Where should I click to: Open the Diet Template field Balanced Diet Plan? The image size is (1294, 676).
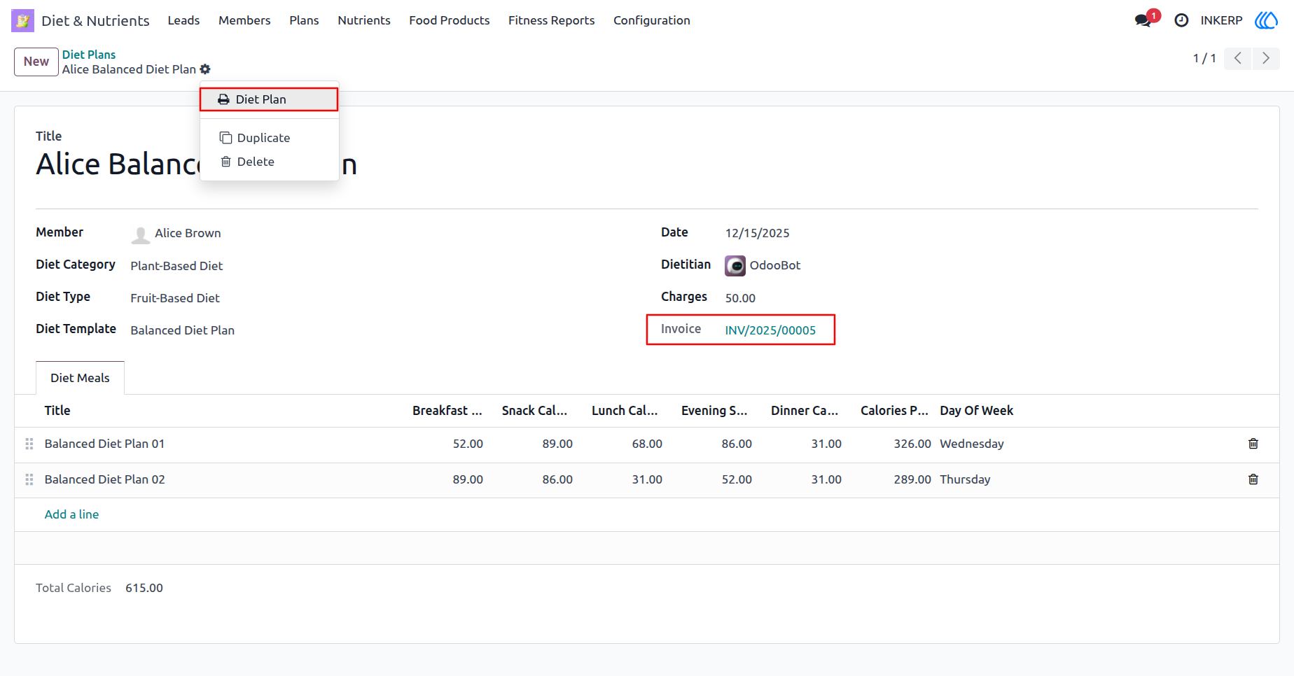183,330
